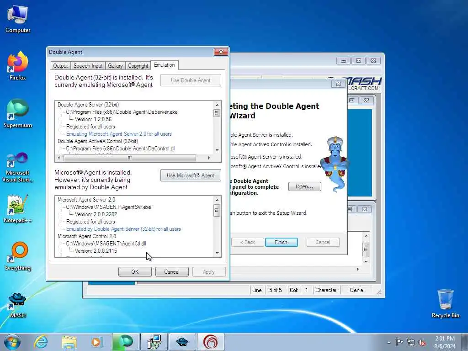Open the clock showing 2:01 PM
This screenshot has height=351, width=468.
click(445, 342)
